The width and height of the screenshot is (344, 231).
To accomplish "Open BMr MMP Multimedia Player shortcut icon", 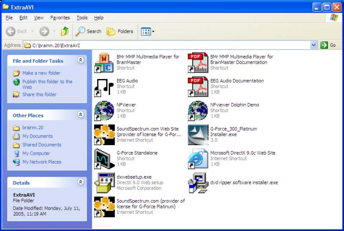I will pos(103,63).
